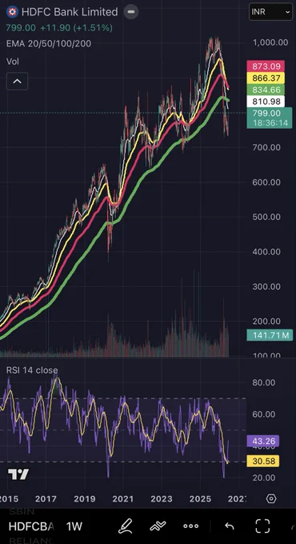
Task: Select the EMA 20/50/100/200 indicator legend
Action: click(x=49, y=43)
